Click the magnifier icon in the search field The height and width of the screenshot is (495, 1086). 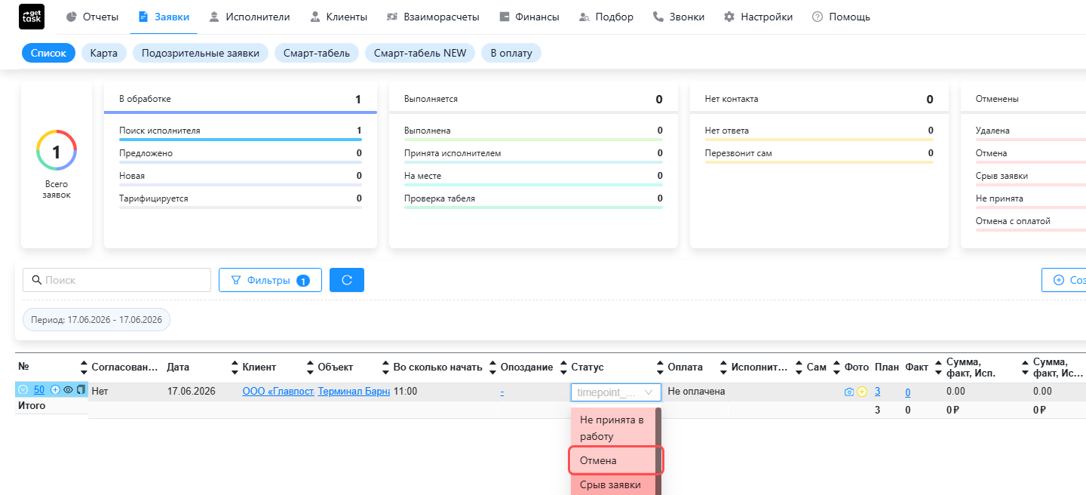(36, 280)
